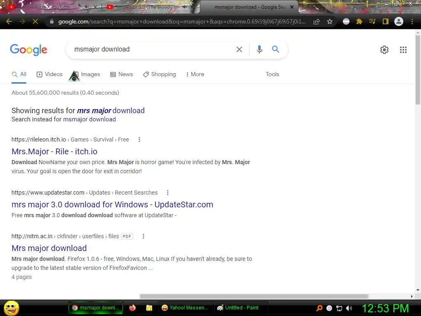The height and width of the screenshot is (316, 421).
Task: Open the folder icon in the taskbar
Action: (x=149, y=308)
